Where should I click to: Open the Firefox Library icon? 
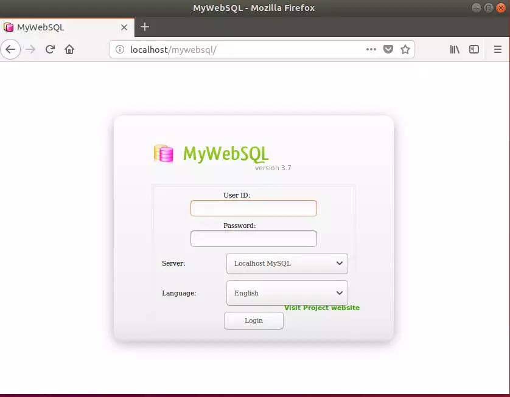coord(455,49)
